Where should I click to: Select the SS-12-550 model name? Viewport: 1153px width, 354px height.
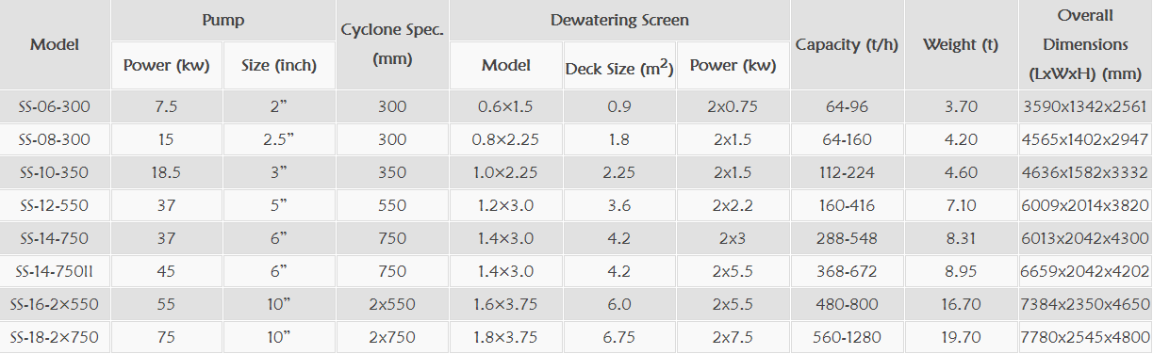pyautogui.click(x=55, y=205)
